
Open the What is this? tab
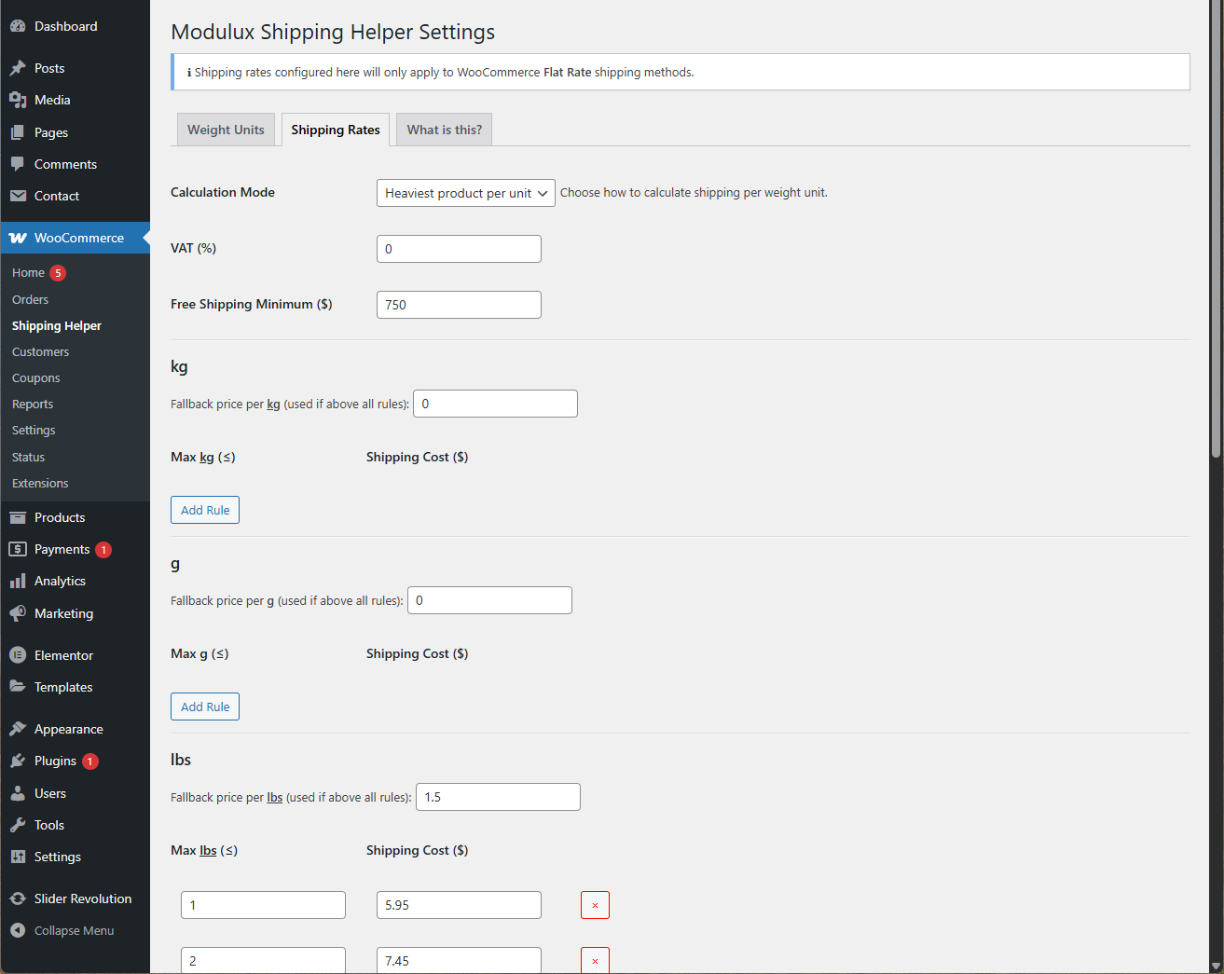(x=444, y=130)
